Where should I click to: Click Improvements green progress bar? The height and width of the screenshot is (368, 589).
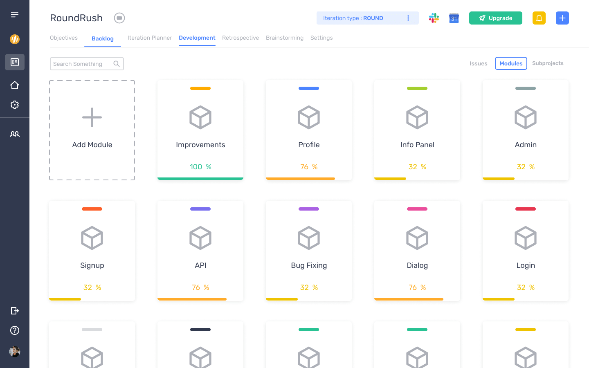(200, 179)
